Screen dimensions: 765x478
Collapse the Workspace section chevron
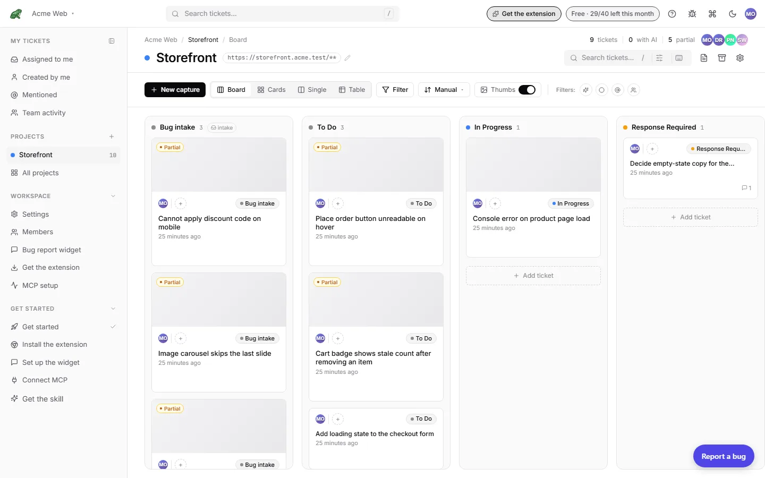[113, 196]
